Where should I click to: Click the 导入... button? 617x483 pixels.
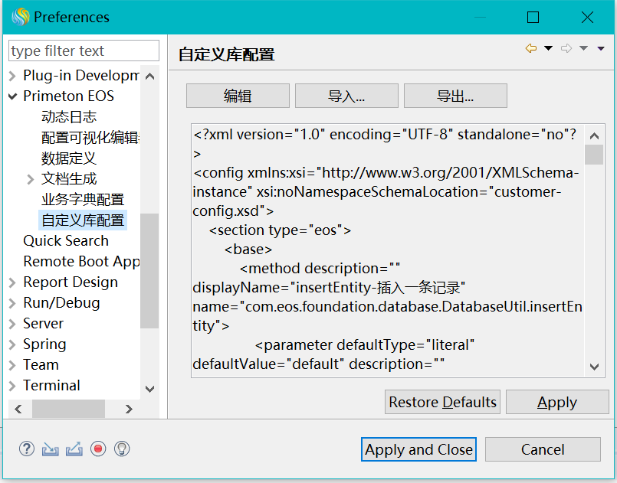(x=346, y=96)
